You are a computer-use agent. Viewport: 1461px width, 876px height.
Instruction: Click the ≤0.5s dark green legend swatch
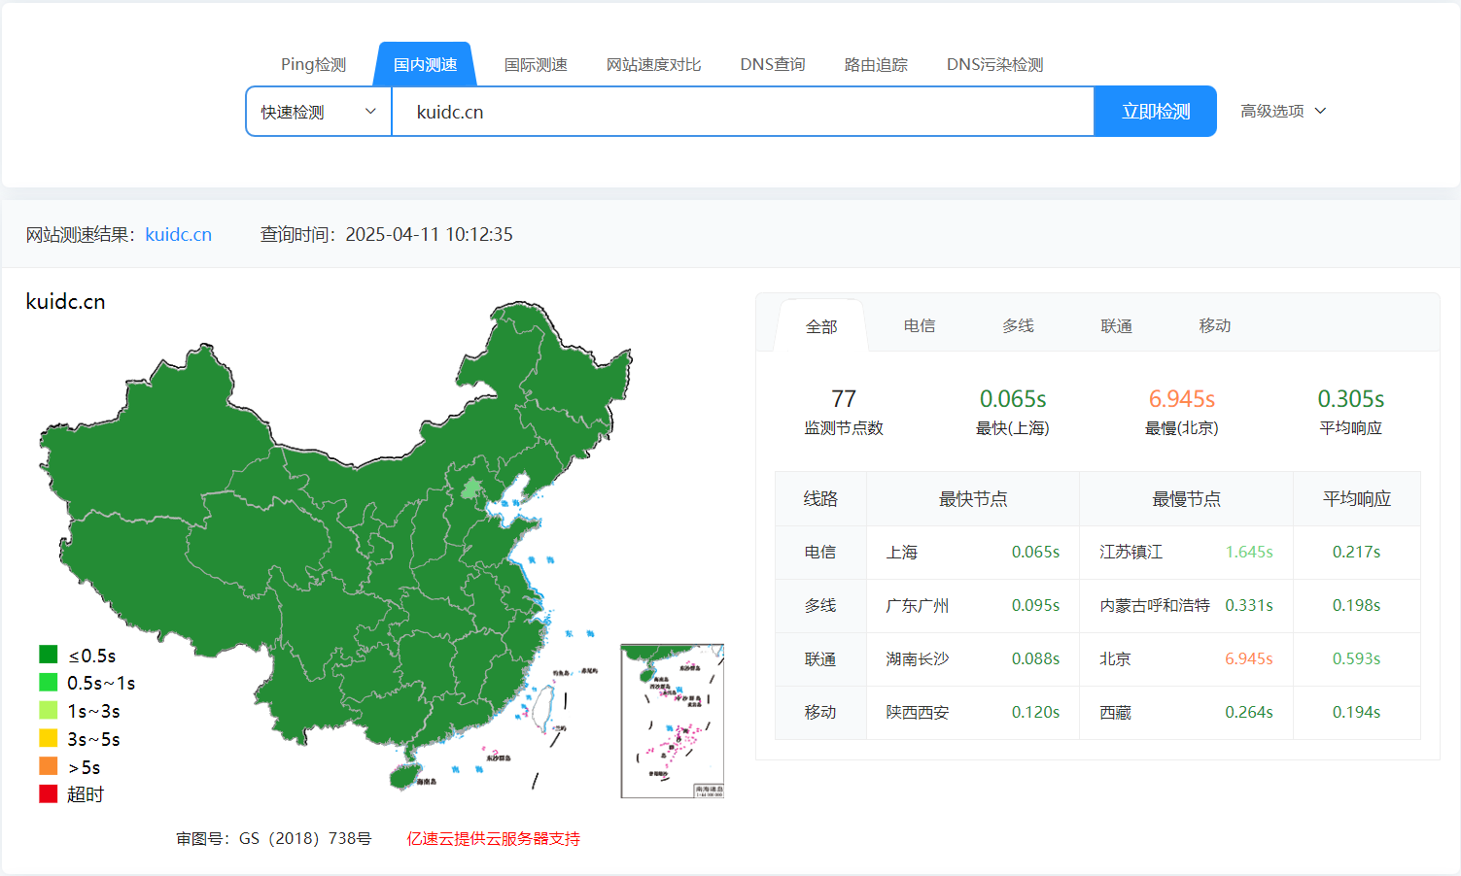(x=49, y=655)
